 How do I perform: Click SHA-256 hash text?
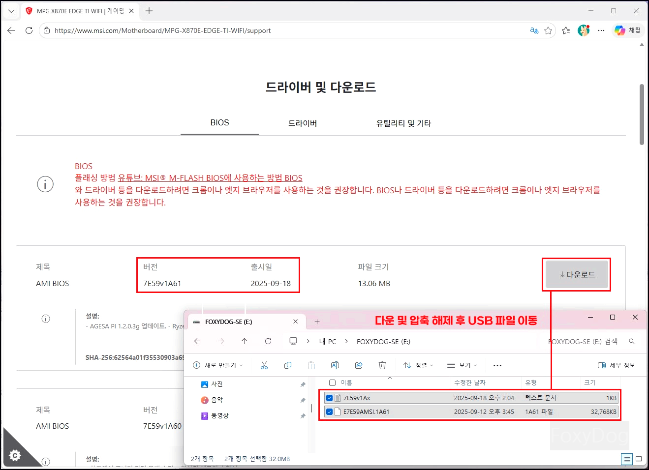pyautogui.click(x=135, y=357)
